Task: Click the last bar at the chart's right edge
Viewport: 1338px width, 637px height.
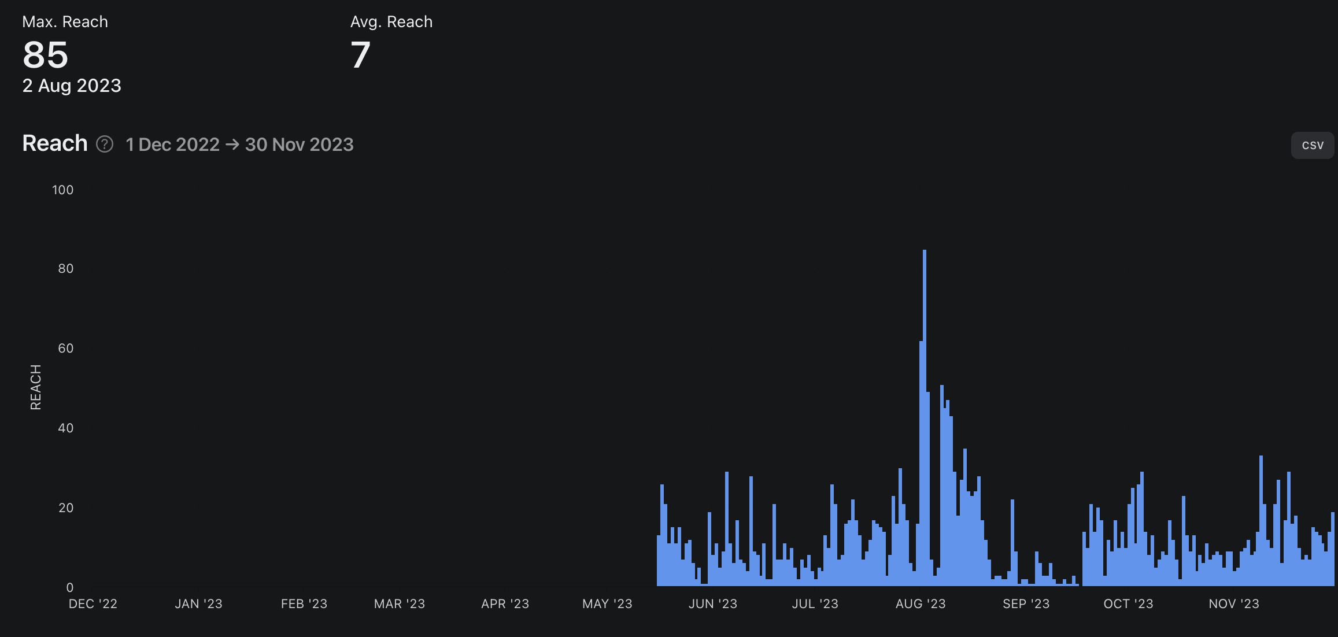Action: tap(1332, 549)
